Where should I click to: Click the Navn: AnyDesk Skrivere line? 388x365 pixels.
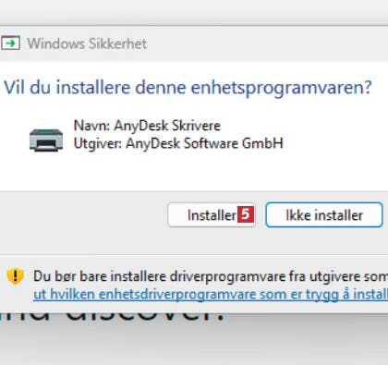147,126
